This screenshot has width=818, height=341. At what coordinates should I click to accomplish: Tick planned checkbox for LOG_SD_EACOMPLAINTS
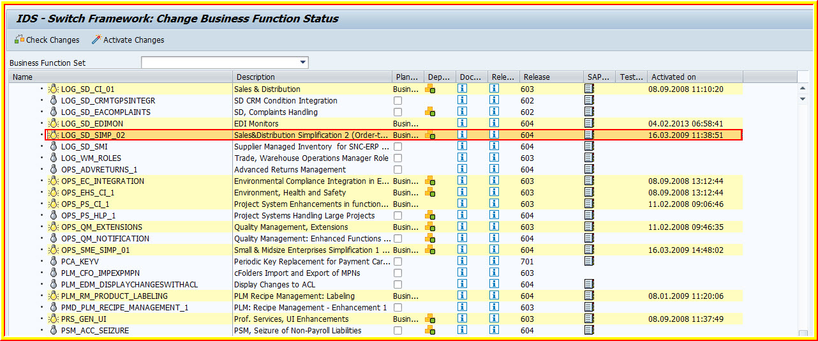pyautogui.click(x=398, y=112)
